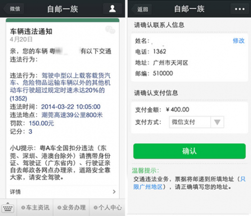Click the 温馨提示 heading

coord(145,171)
